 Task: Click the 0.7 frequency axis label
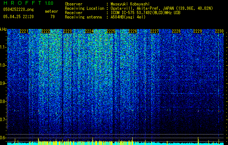[x=3, y=120]
